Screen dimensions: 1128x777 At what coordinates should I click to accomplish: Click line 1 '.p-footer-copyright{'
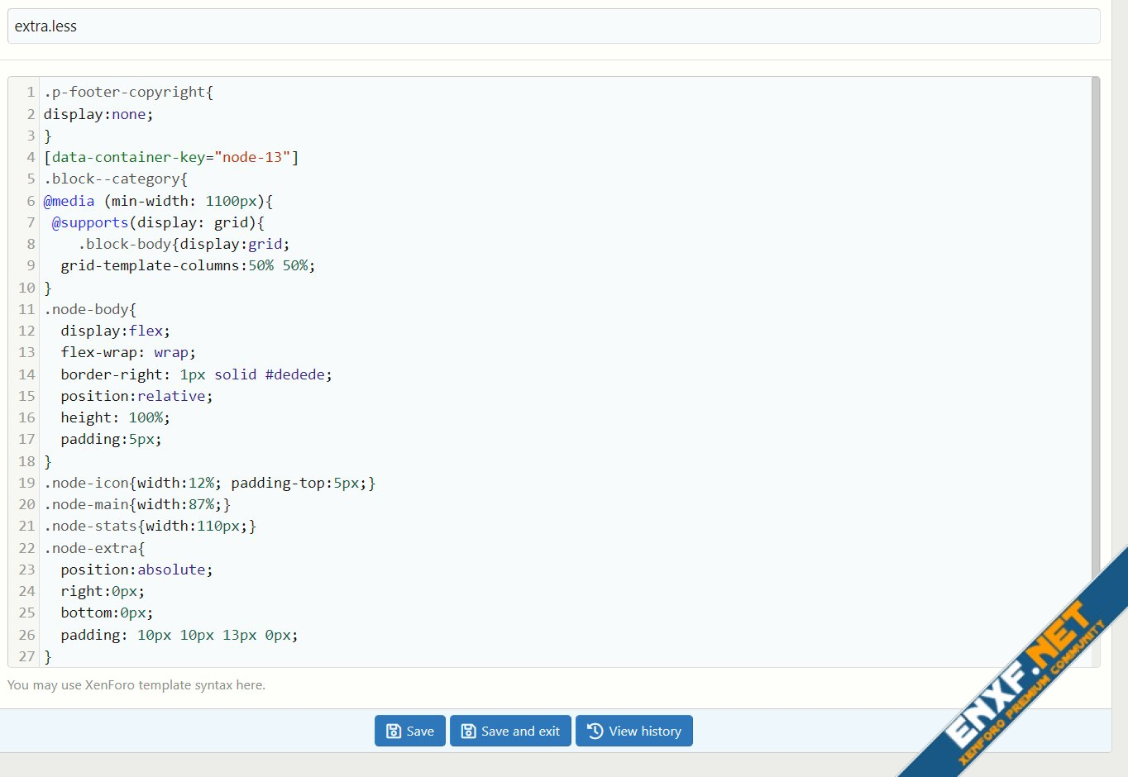click(128, 92)
